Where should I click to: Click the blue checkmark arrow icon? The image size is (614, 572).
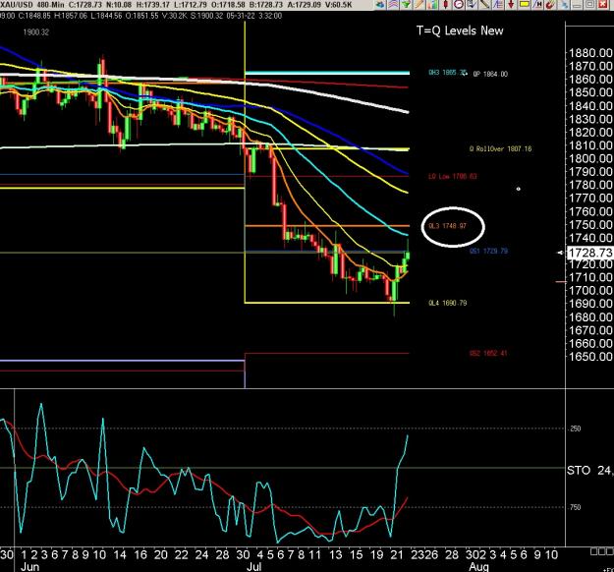pyautogui.click(x=472, y=4)
